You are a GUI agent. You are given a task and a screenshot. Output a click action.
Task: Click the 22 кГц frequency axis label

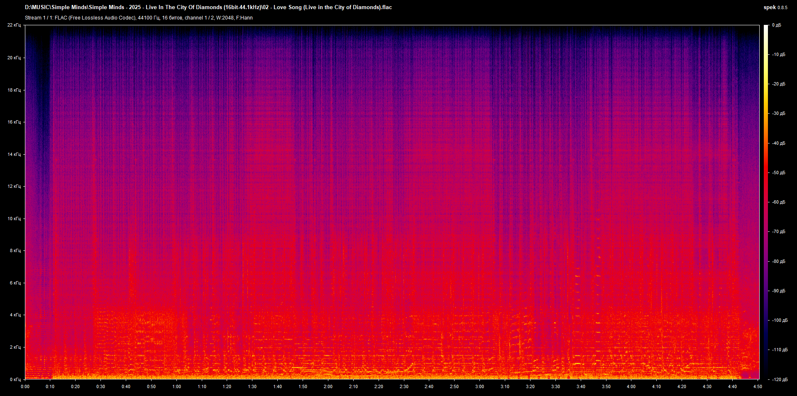pyautogui.click(x=14, y=25)
